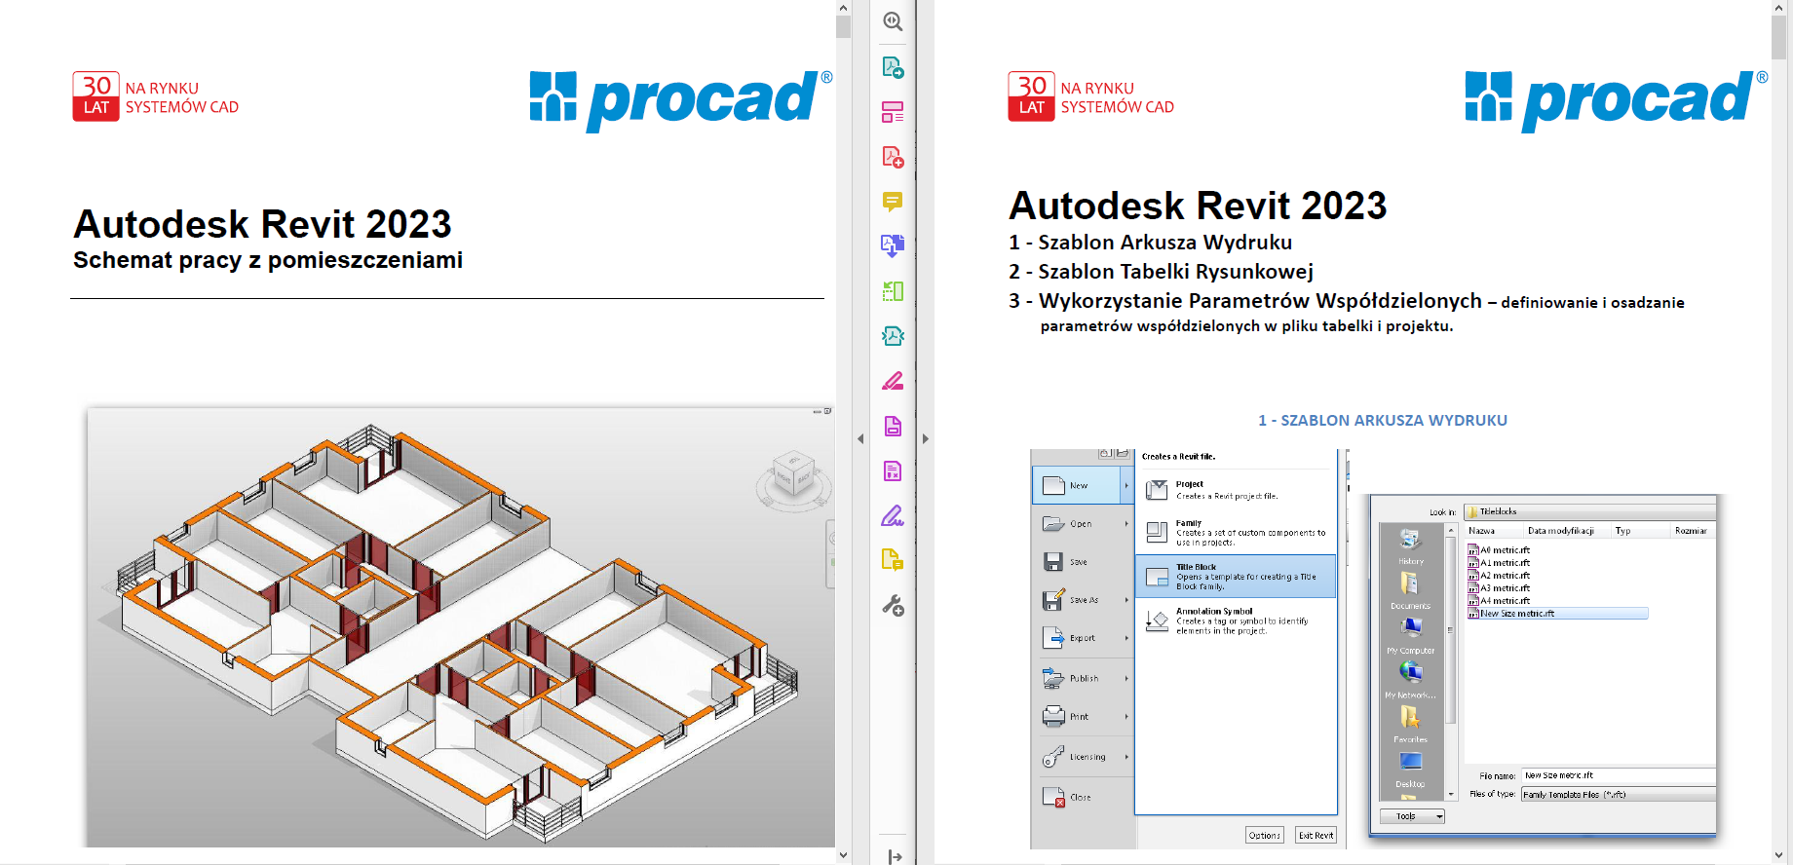
Task: Click blue heading '1 - SZABLON ARKUSZA WYDRUKU'
Action: 1383,421
